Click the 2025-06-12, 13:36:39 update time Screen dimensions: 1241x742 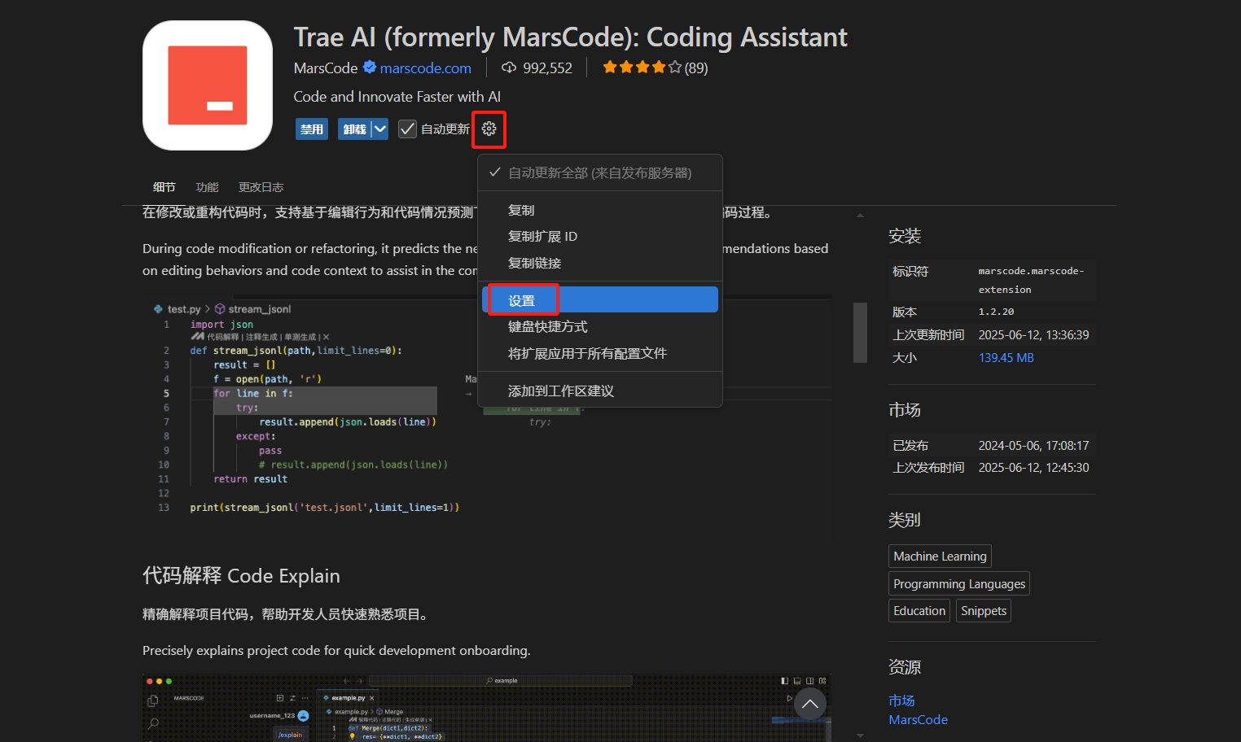[x=1033, y=335]
